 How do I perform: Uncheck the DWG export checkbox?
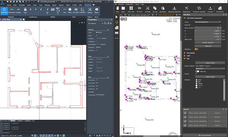(x=196, y=80)
